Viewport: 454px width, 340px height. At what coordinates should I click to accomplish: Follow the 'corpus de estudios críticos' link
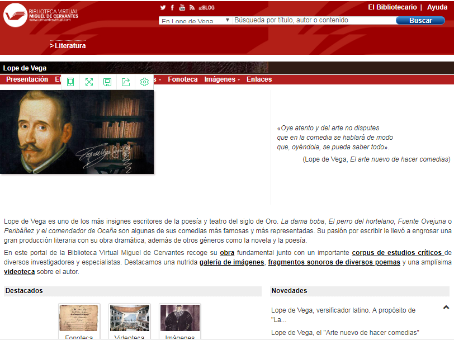point(398,253)
